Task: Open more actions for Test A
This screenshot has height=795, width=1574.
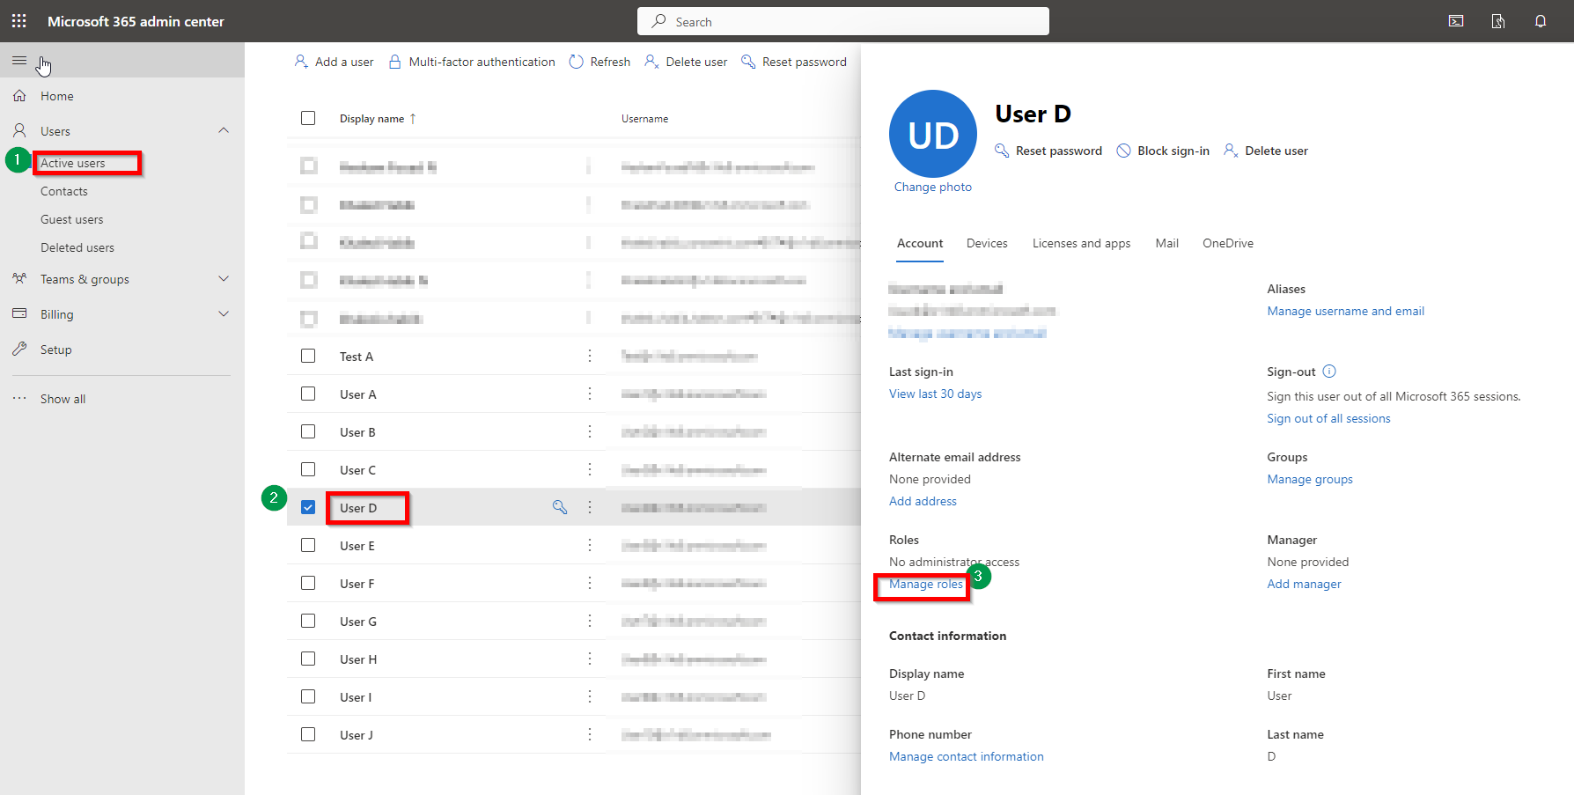Action: [590, 356]
